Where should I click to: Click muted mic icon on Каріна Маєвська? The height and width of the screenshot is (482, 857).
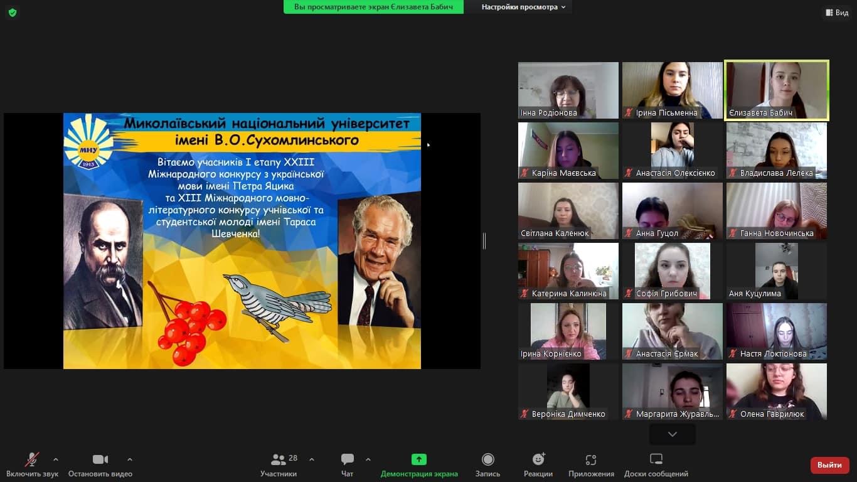[x=524, y=173]
